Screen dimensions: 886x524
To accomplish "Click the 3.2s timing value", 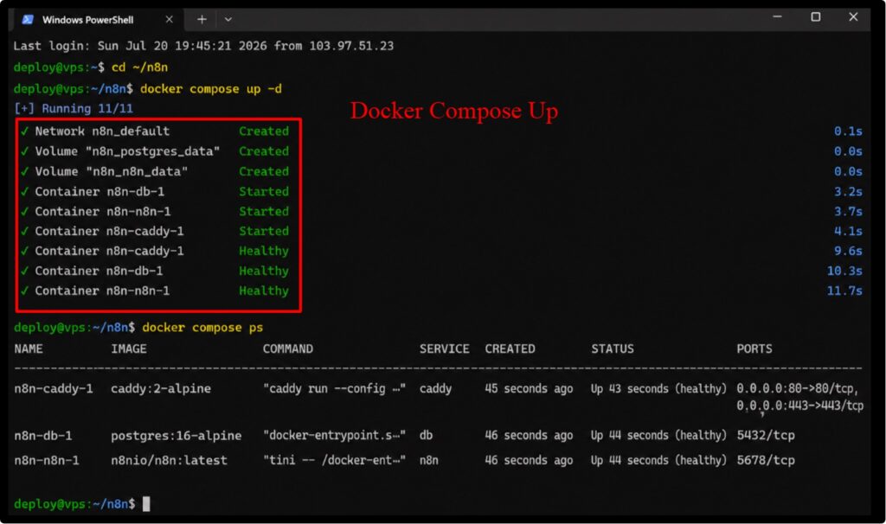I will 848,191.
